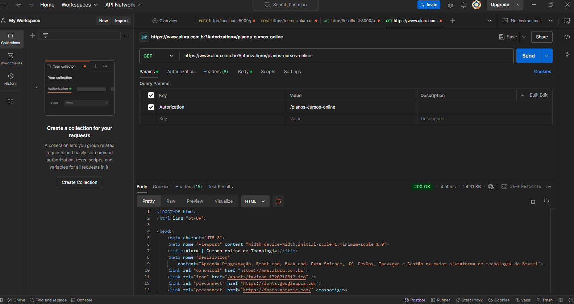Open the Cookies link beside Params
This screenshot has width=574, height=304.
[x=542, y=72]
